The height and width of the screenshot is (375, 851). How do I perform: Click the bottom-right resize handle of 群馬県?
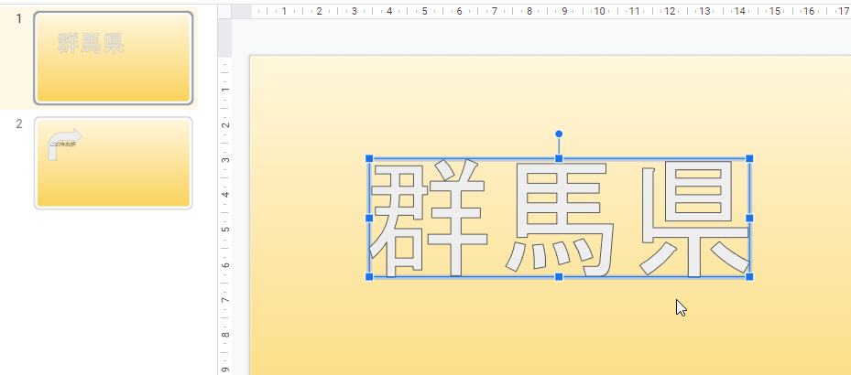point(749,277)
